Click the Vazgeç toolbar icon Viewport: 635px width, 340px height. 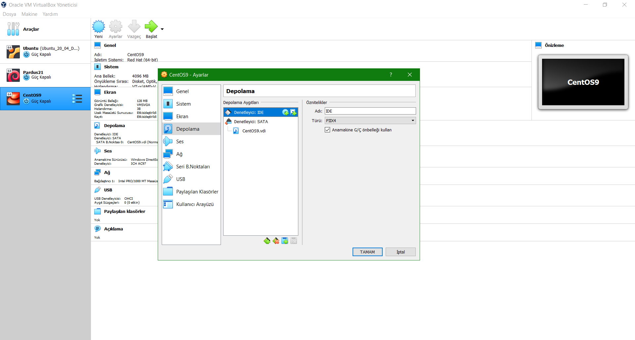[x=134, y=29]
